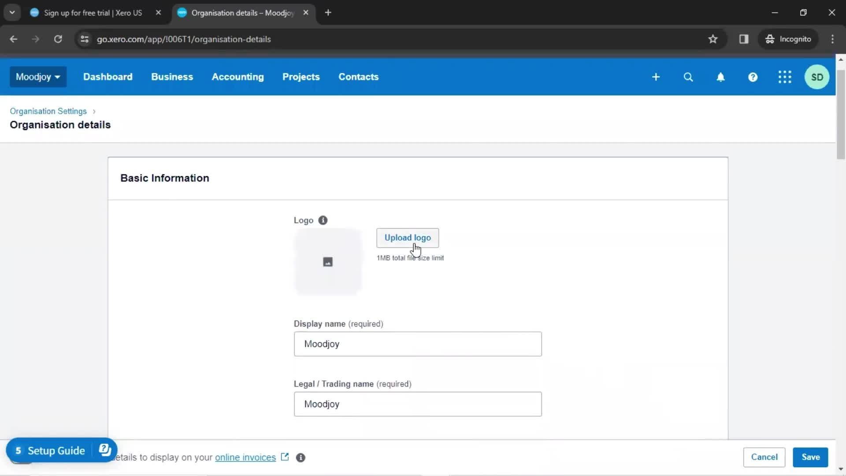This screenshot has height=476, width=846.
Task: Open the SD user avatar menu
Action: pos(817,77)
